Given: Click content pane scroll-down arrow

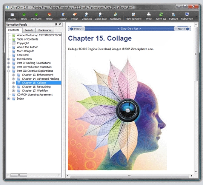Looking at the screenshot, I should (x=196, y=171).
